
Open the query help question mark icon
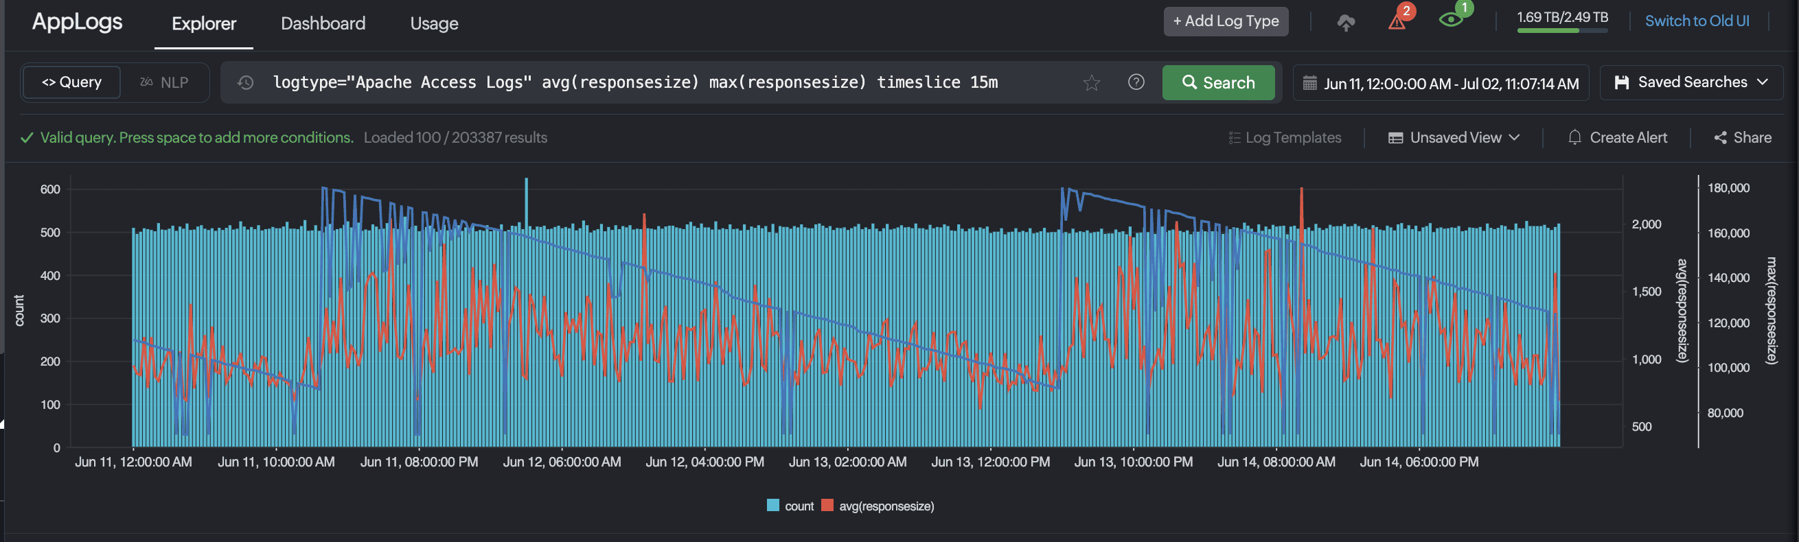pyautogui.click(x=1136, y=82)
